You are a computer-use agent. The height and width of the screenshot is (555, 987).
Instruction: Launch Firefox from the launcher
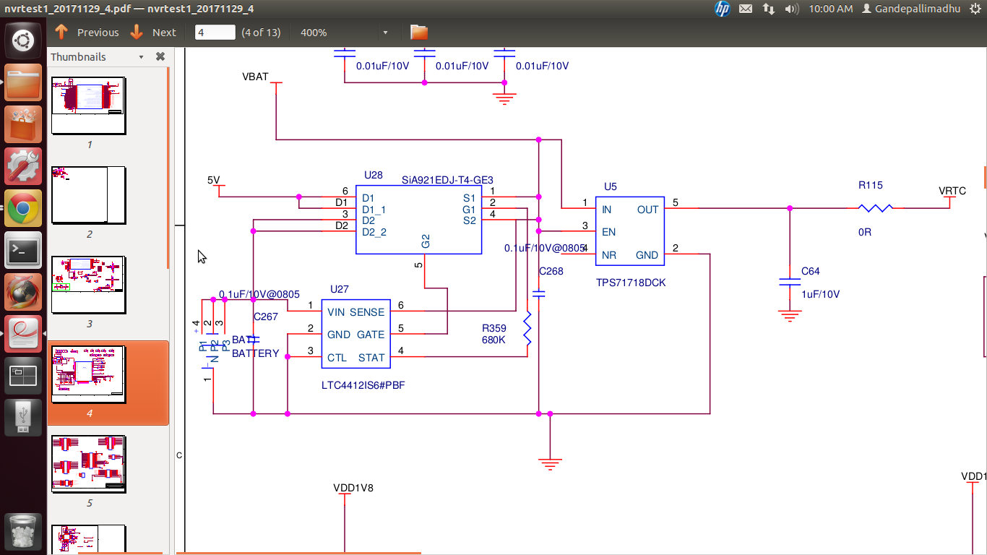pyautogui.click(x=22, y=291)
